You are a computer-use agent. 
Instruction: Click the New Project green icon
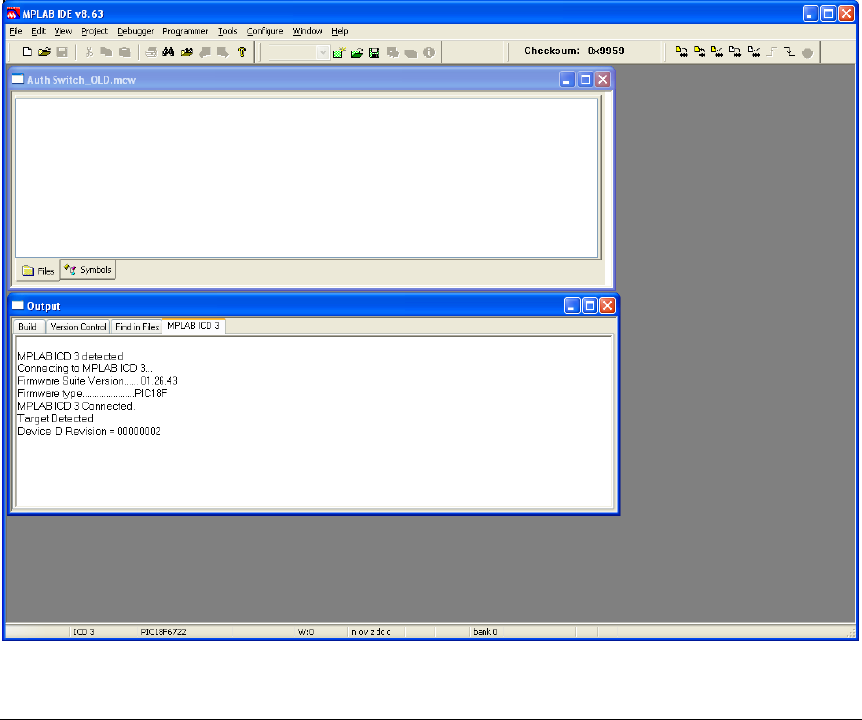[339, 52]
